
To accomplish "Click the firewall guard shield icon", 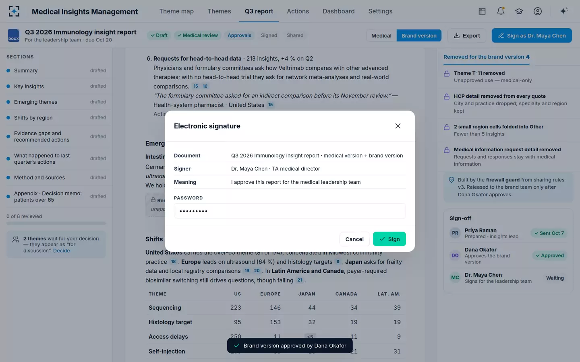I will pyautogui.click(x=452, y=180).
